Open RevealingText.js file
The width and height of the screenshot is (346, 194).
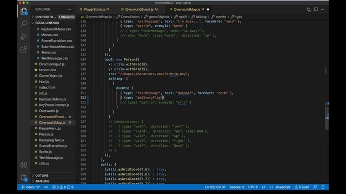click(51, 140)
